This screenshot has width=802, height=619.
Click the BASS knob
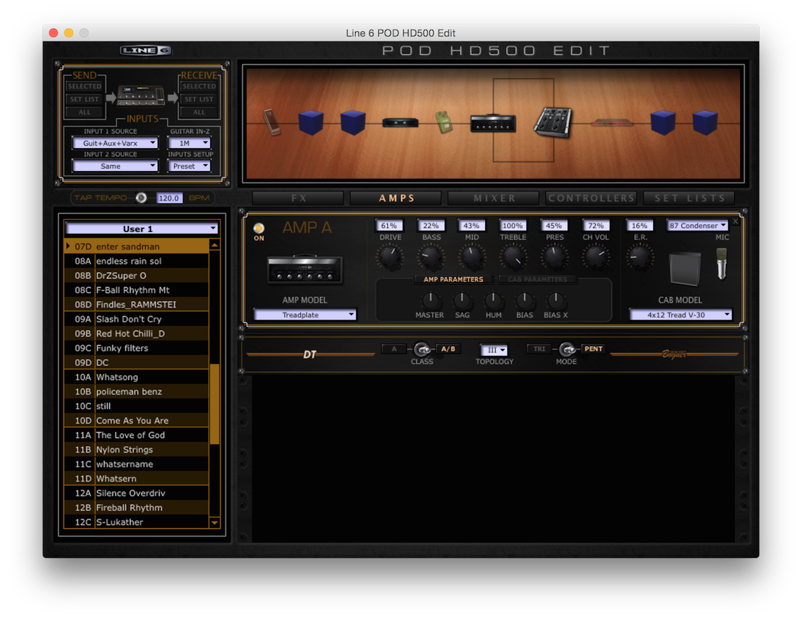coord(431,257)
